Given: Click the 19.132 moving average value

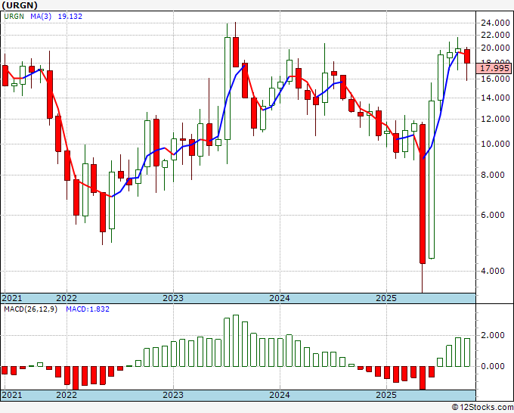Looking at the screenshot, I should point(70,17).
